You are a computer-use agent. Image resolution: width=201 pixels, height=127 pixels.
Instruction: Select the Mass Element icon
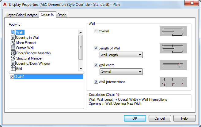pos(13,43)
